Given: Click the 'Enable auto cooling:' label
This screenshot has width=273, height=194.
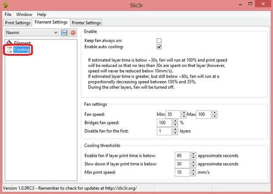Looking at the screenshot, I should (x=104, y=47).
